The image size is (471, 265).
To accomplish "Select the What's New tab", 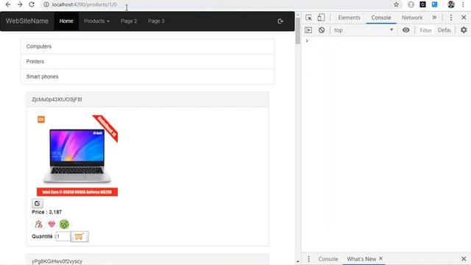I will click(361, 259).
